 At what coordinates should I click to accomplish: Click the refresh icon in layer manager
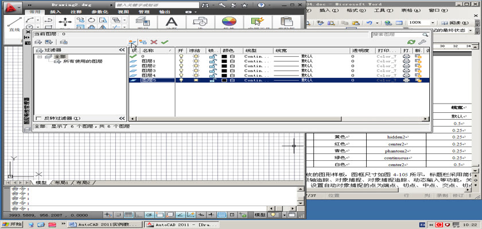point(411,42)
